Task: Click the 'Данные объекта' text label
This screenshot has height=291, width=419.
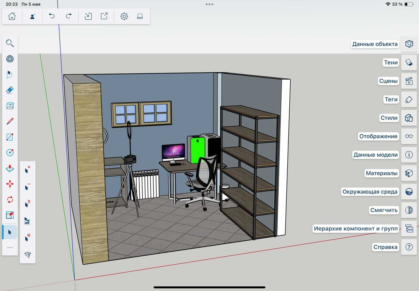Action: point(375,44)
